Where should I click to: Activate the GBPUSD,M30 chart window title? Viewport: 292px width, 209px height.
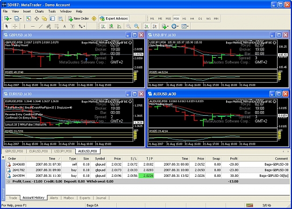[x=21, y=35]
